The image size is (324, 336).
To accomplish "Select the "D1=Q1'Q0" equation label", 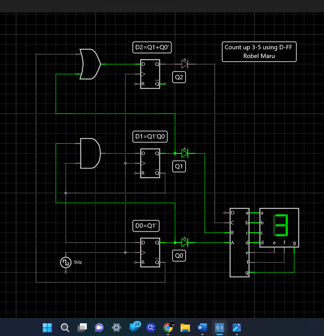I will [150, 136].
